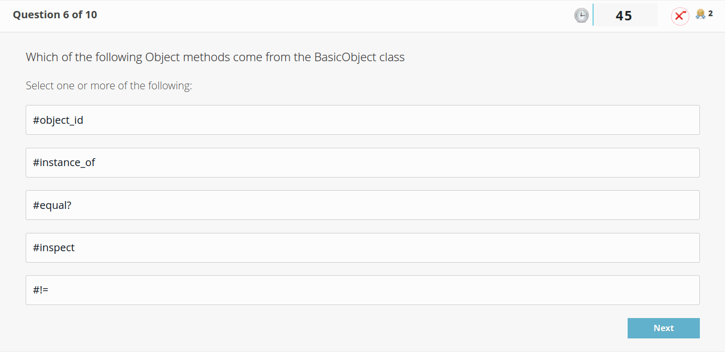Select the #instance_of answer option

coord(362,162)
